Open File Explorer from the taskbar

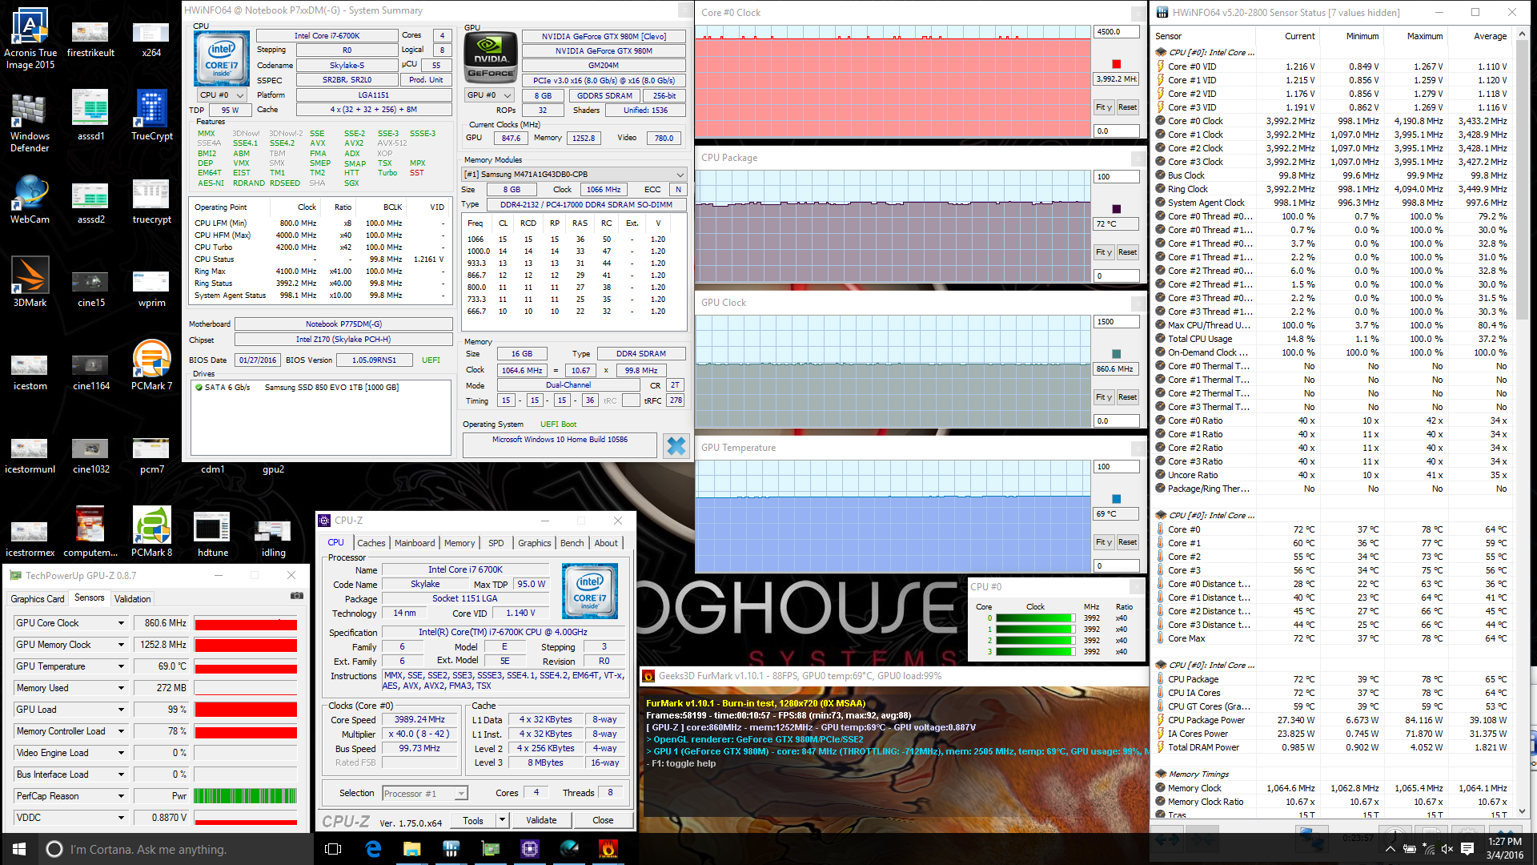[x=412, y=849]
